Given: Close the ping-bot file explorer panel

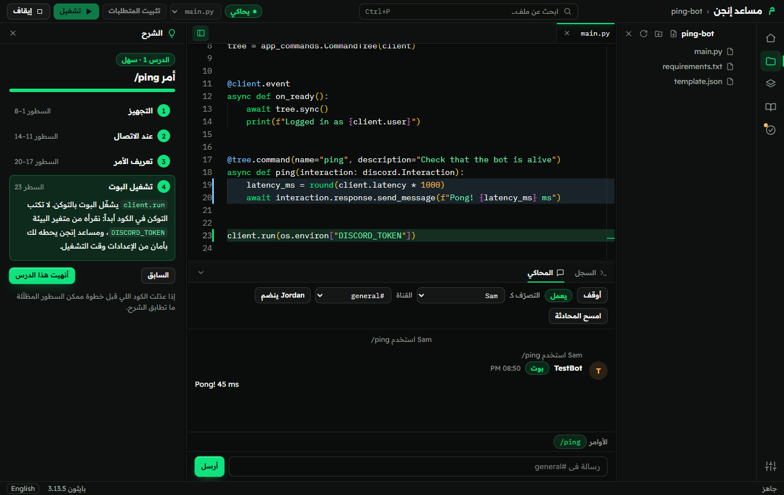Looking at the screenshot, I should 629,34.
